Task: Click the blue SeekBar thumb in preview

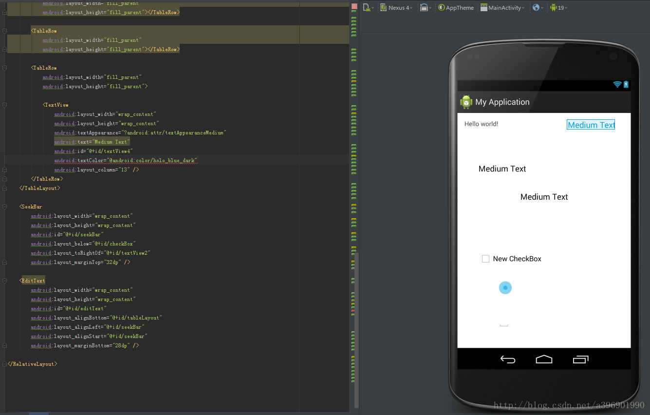Action: 505,288
